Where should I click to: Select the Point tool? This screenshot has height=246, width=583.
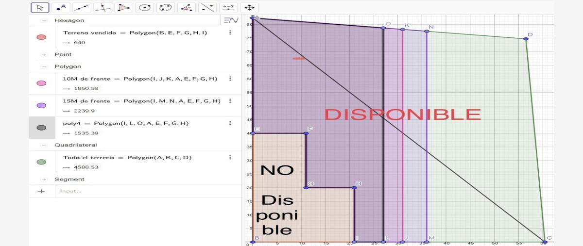point(61,7)
